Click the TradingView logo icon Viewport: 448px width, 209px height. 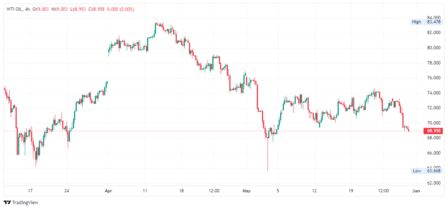7,202
